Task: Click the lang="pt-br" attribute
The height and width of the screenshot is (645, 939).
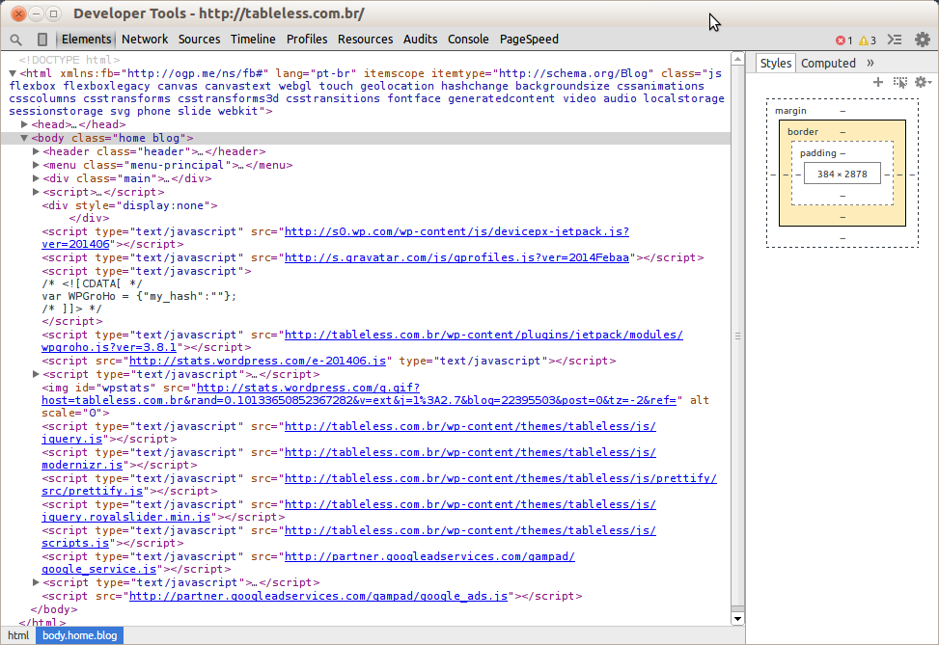Action: (317, 73)
